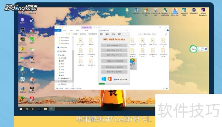The height and width of the screenshot is (127, 222).
Task: Click the Cortana circle on the taskbar
Action: [x=27, y=109]
